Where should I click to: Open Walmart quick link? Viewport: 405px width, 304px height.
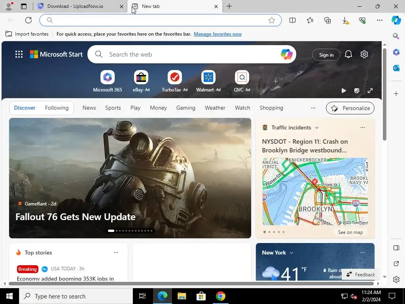pos(208,81)
